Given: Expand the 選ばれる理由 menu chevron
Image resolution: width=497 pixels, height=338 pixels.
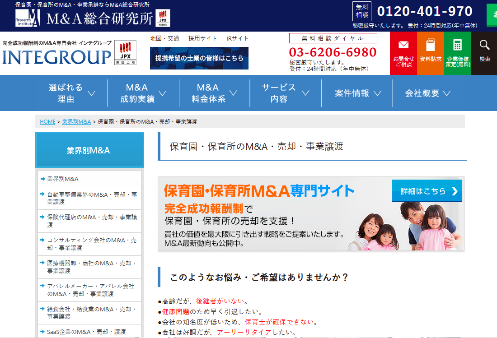Looking at the screenshot, I should pyautogui.click(x=91, y=93).
